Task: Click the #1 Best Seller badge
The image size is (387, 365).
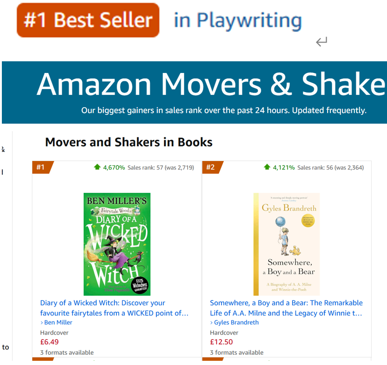Action: [x=88, y=20]
